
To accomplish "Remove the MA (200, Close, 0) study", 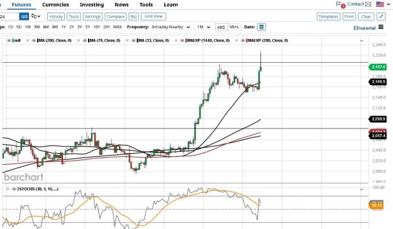I will coord(28,41).
